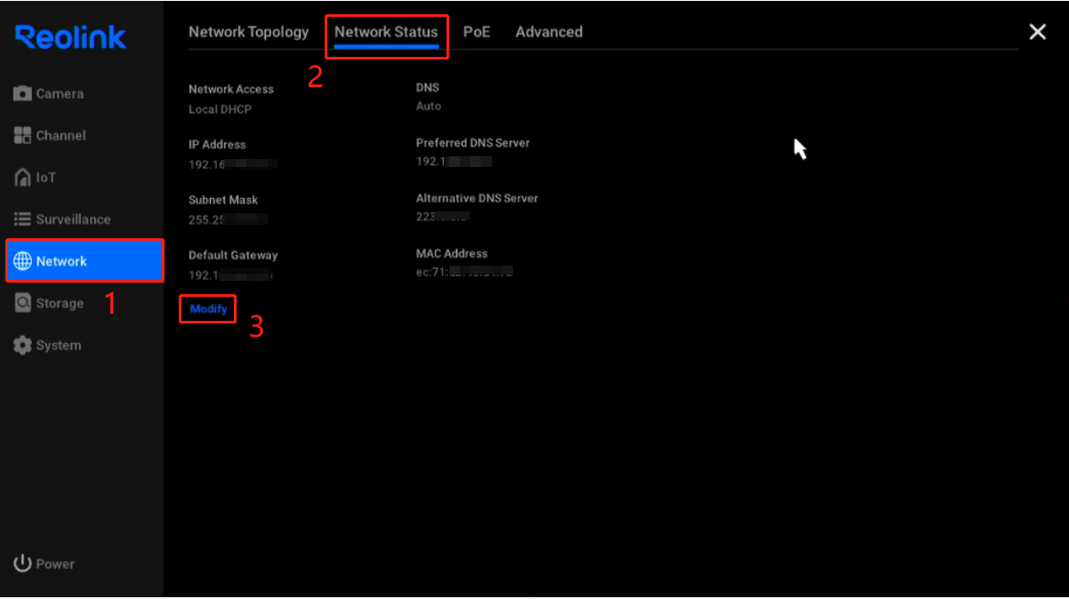Go to the Advanced tab
The image size is (1069, 599).
pyautogui.click(x=549, y=32)
